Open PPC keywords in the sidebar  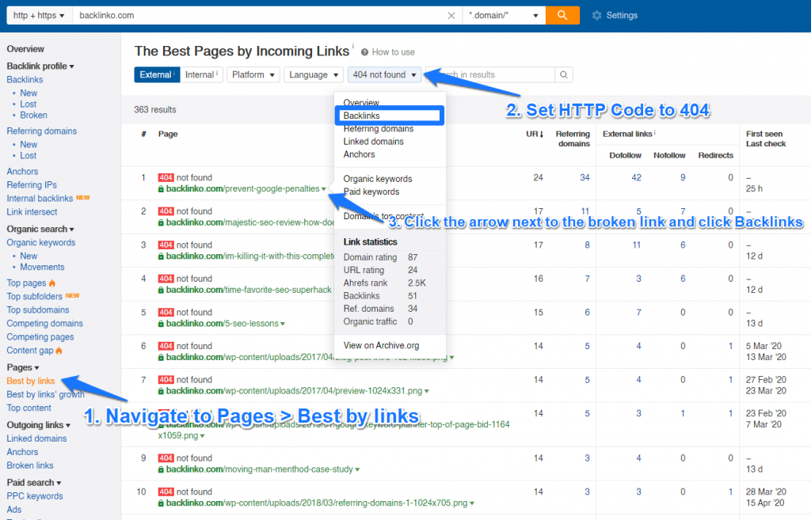coord(35,495)
